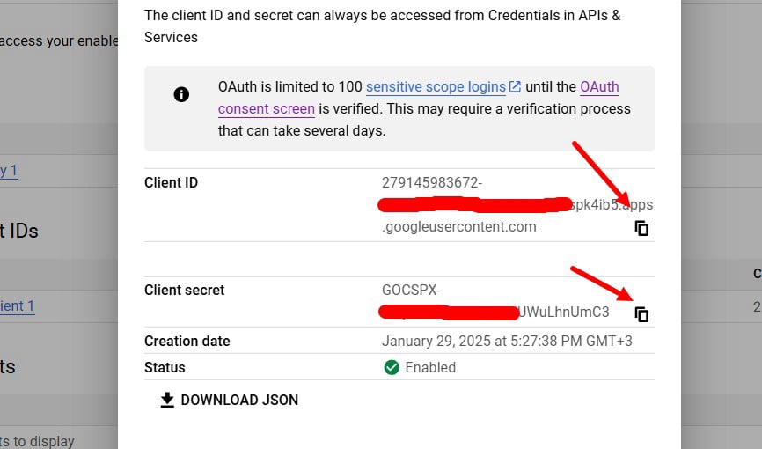
Task: Click external-link icon after sensitive scope logins
Action: (515, 86)
